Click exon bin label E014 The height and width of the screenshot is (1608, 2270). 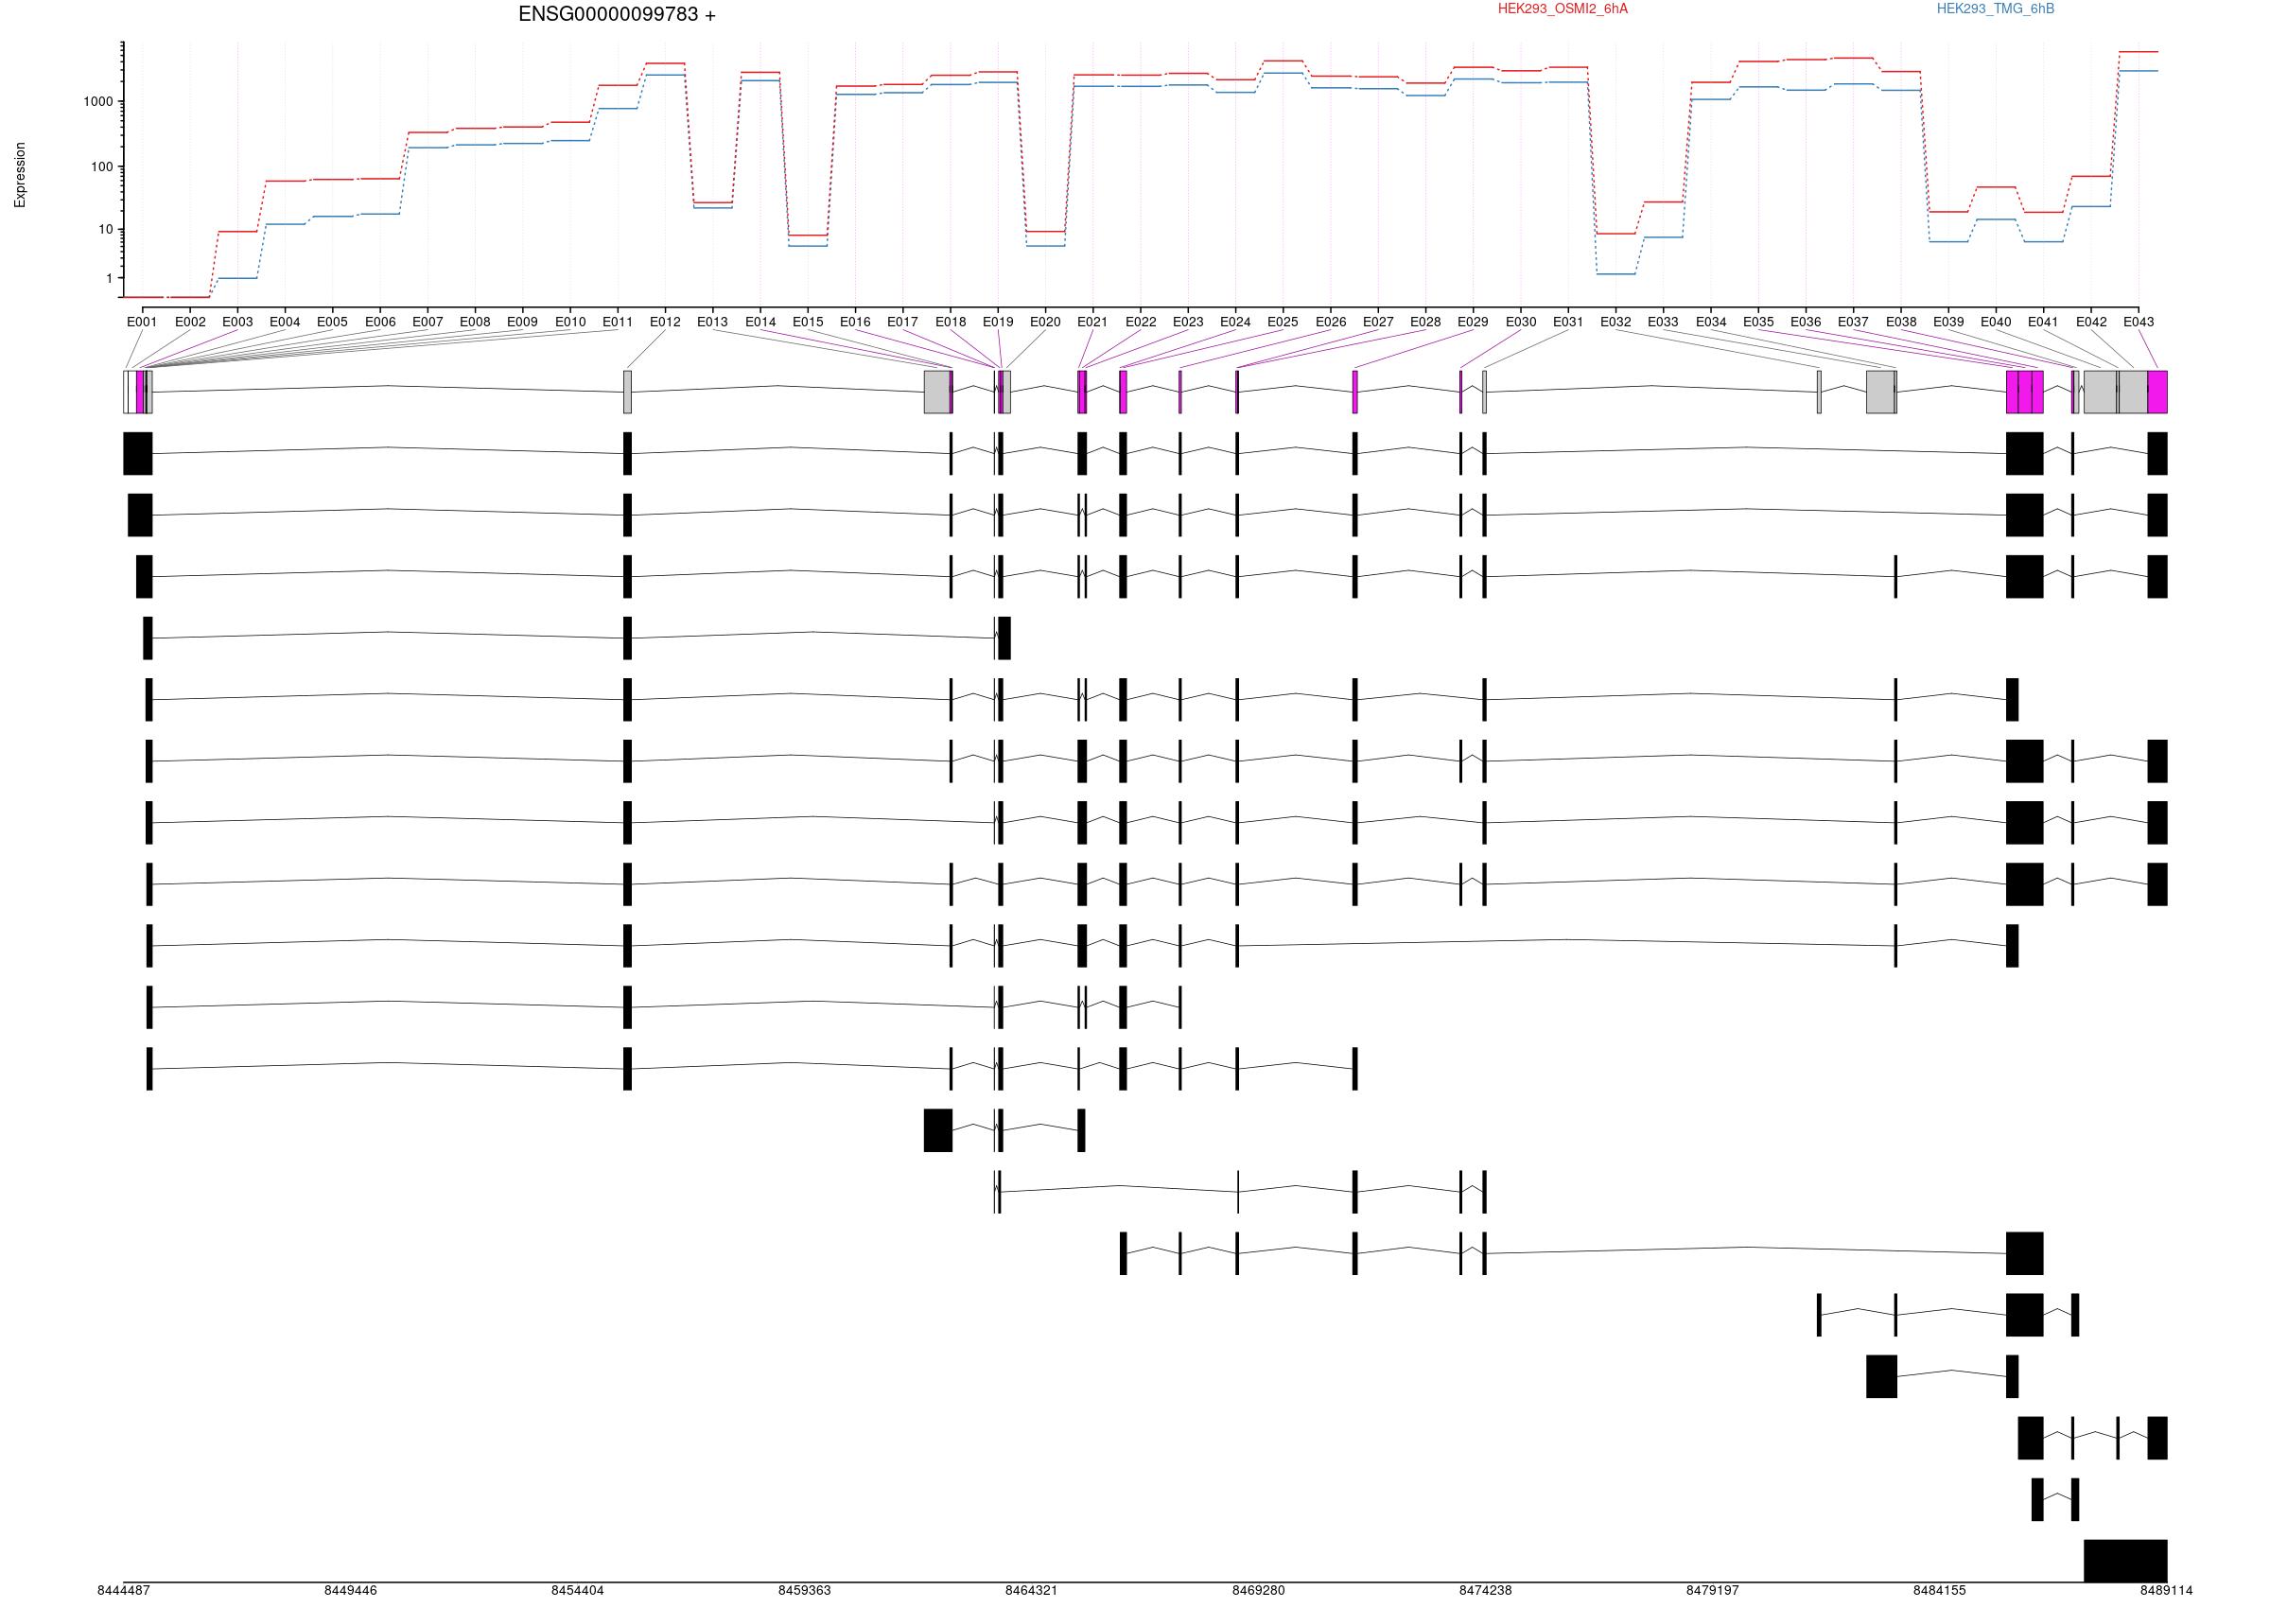click(x=760, y=322)
